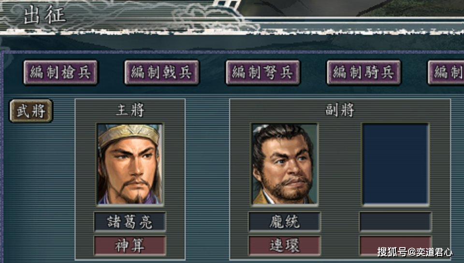Image resolution: width=464 pixels, height=263 pixels.
Task: Click the 出征 screen title
Action: [x=44, y=15]
